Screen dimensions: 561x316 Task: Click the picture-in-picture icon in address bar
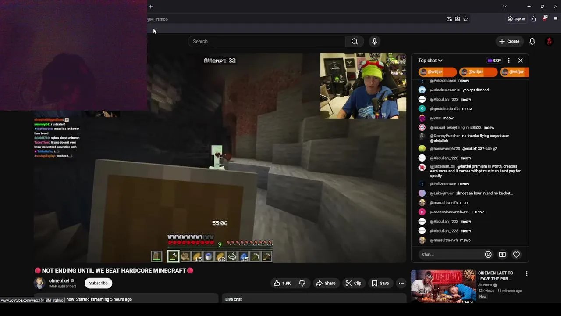point(449,19)
